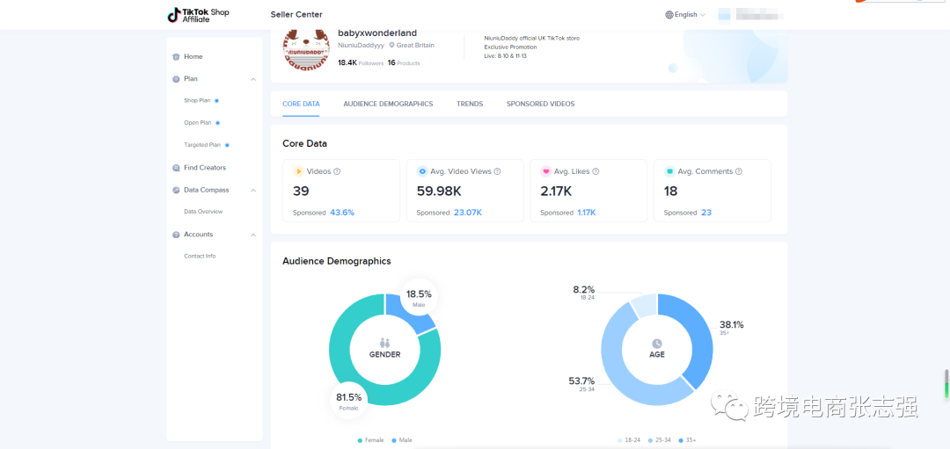Click the TikTok Shop Affiliate logo
This screenshot has width=950, height=449.
pos(199,15)
